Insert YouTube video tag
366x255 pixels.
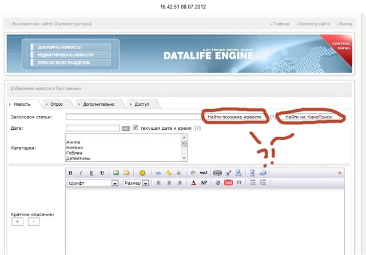click(x=228, y=183)
